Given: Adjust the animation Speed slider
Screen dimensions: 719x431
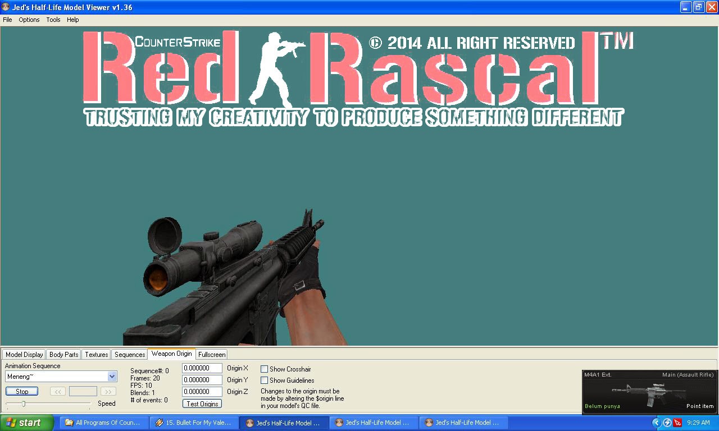Looking at the screenshot, I should [23, 404].
